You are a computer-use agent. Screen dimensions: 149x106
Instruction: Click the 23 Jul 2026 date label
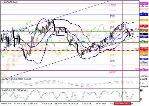pyautogui.click(x=101, y=104)
